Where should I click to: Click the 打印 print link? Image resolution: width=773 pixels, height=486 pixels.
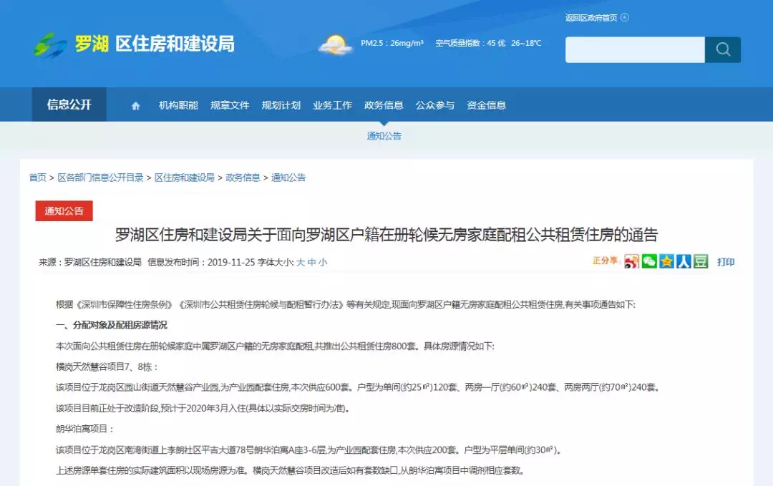point(726,262)
